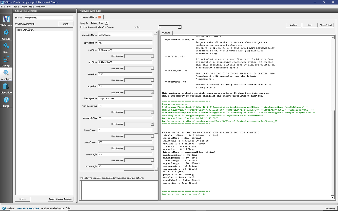Image resolution: width=338 pixels, height=211 pixels.
Task: Click the historyName input field
Action: [125, 98]
